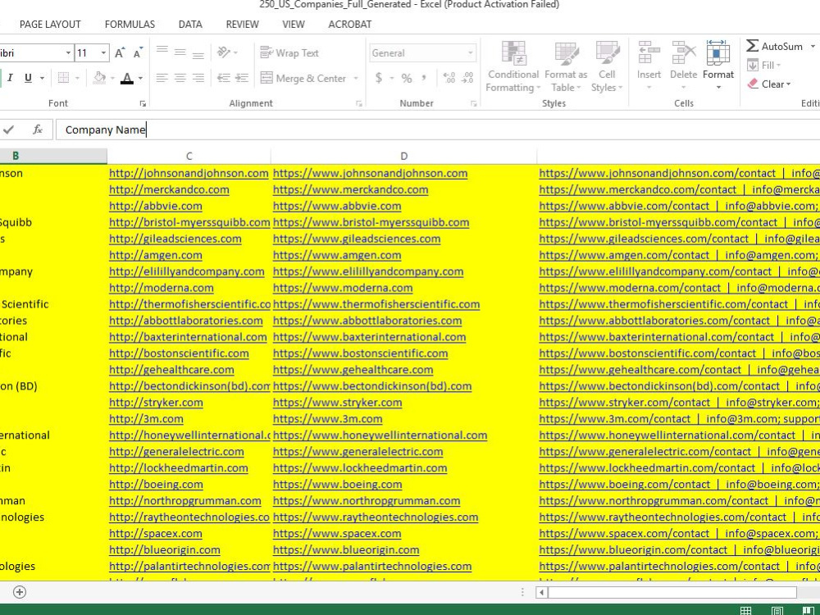
Task: Open the https://www.boeing.com link
Action: 337,485
